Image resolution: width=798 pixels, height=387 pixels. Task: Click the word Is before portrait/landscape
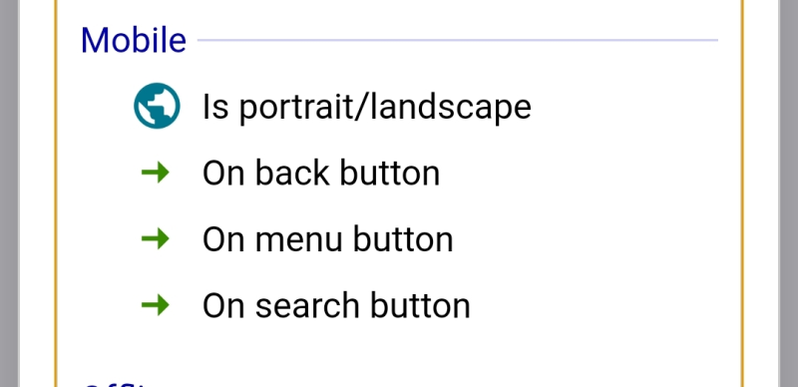215,107
